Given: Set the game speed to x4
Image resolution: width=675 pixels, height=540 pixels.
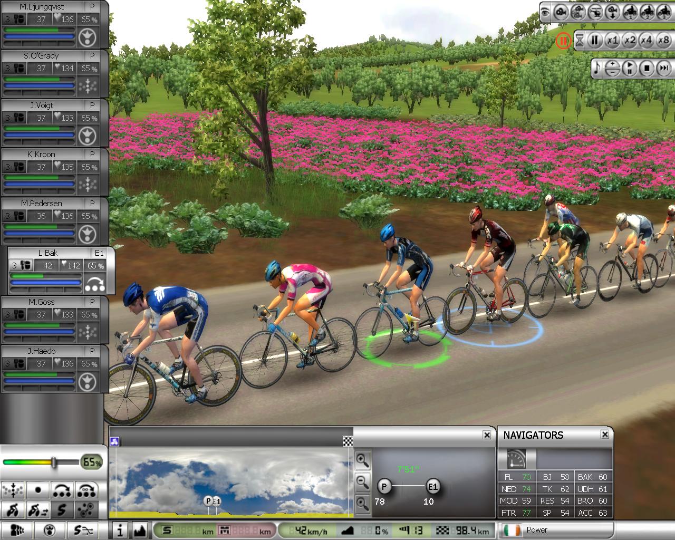Looking at the screenshot, I should [x=647, y=40].
